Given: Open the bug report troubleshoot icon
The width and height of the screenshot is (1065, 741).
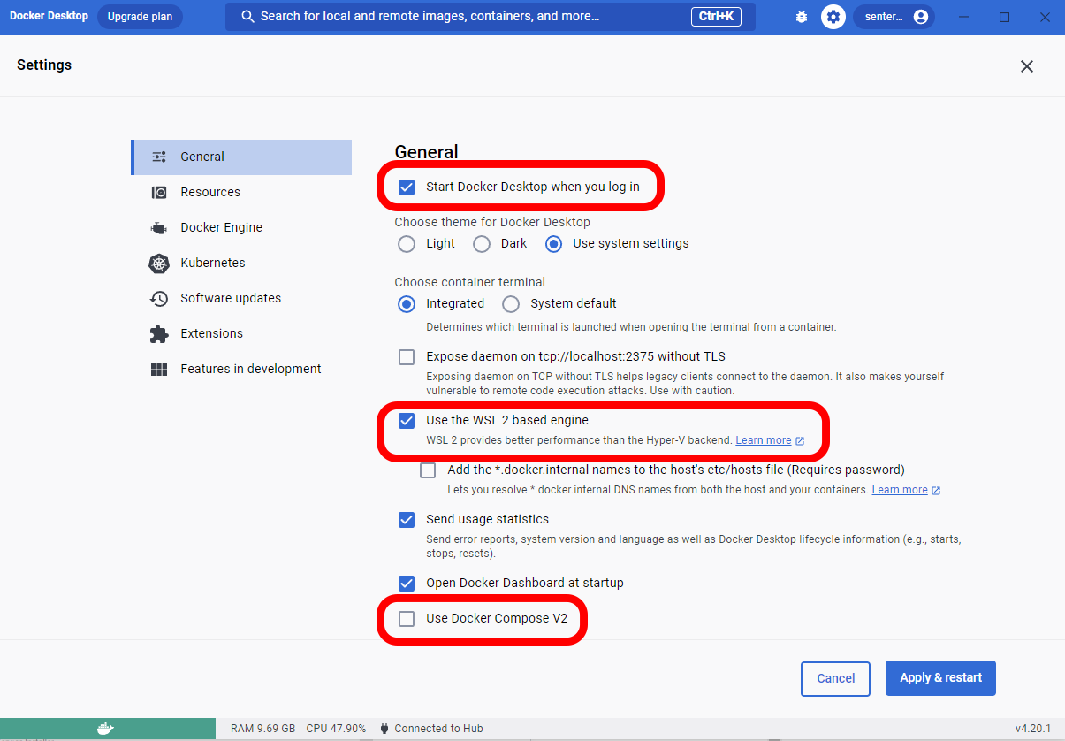Looking at the screenshot, I should point(802,17).
